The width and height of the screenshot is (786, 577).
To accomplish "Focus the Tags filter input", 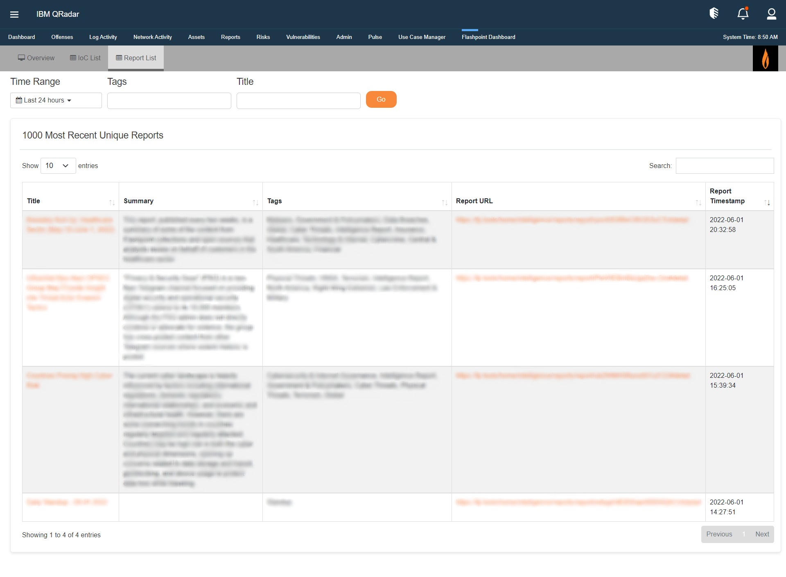I will click(169, 101).
